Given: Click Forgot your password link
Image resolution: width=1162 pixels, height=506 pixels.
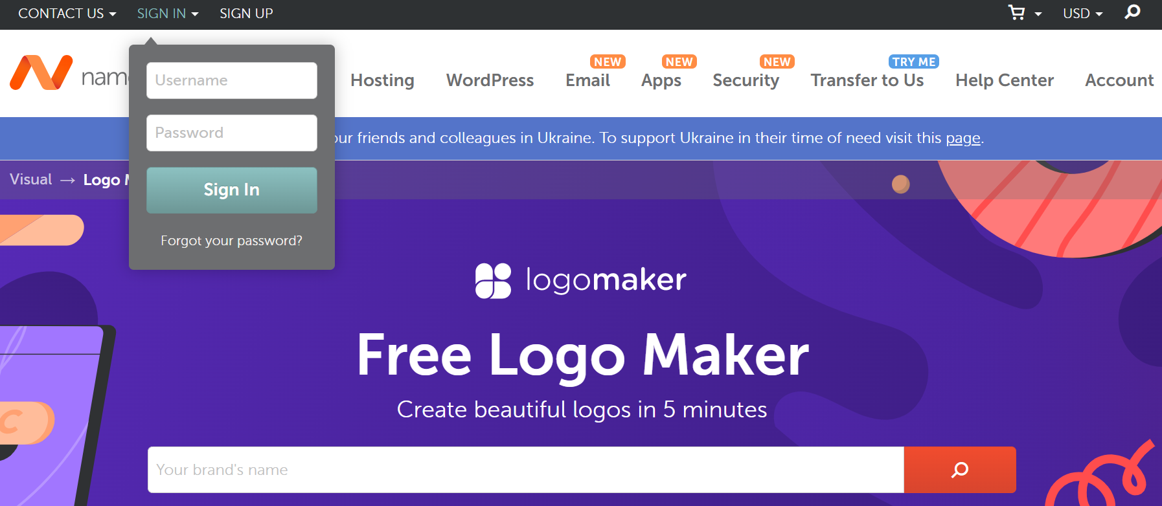Looking at the screenshot, I should (x=231, y=241).
